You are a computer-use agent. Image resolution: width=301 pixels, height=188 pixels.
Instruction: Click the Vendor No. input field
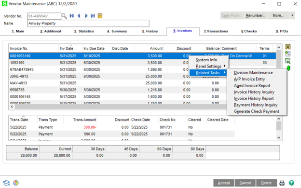[x=44, y=16]
